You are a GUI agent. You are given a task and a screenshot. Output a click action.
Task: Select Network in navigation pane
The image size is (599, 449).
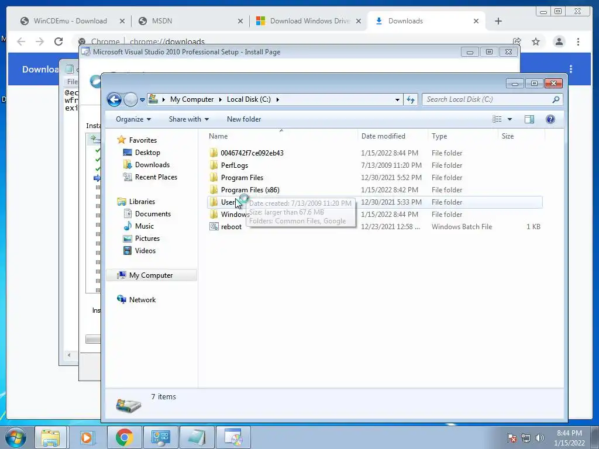point(142,300)
